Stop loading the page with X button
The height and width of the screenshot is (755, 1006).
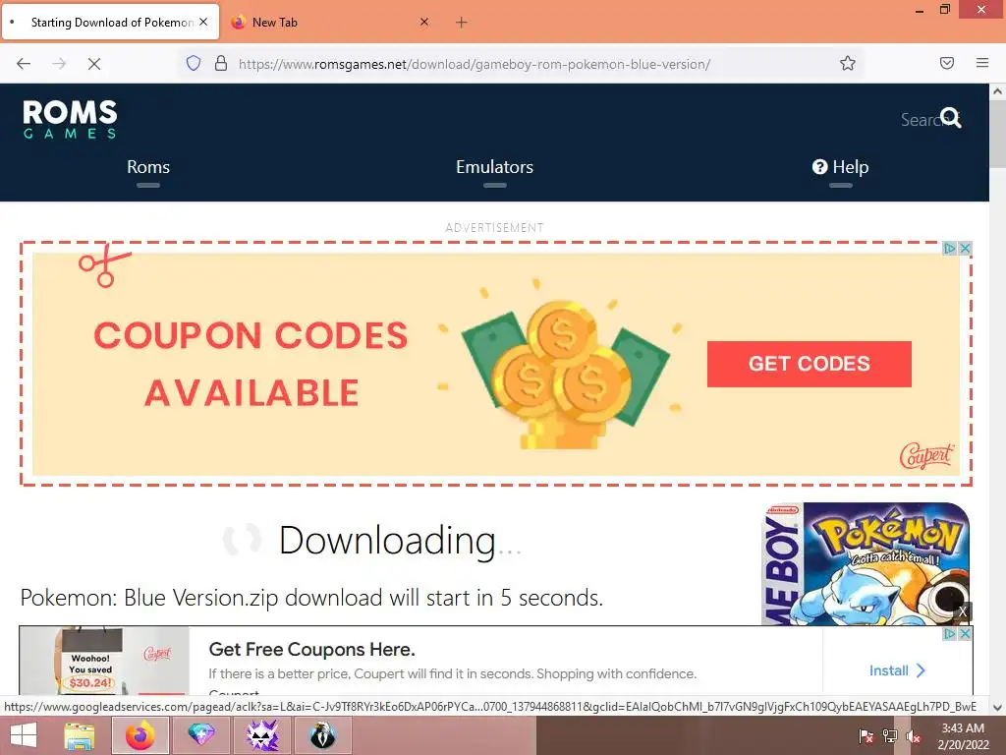[94, 64]
